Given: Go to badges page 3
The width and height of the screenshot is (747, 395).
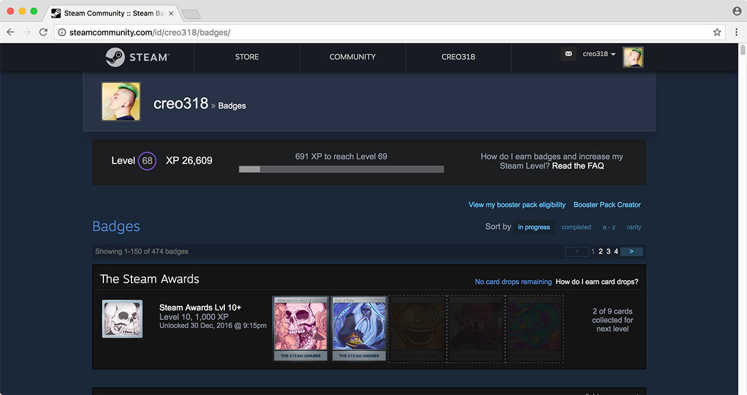Looking at the screenshot, I should (608, 251).
